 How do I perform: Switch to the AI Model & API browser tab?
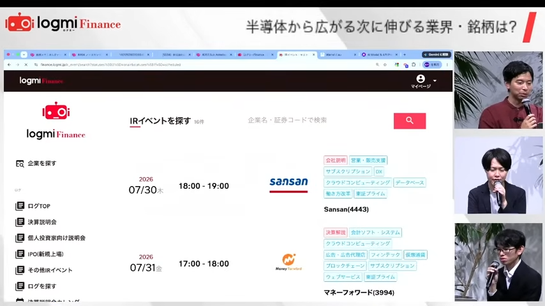click(x=379, y=55)
